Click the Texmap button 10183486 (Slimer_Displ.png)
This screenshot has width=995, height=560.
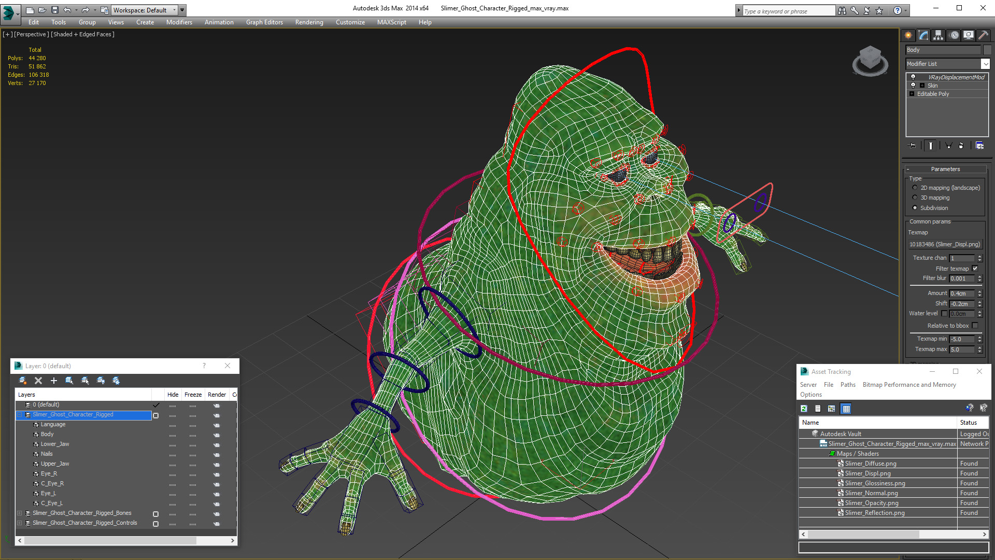click(x=945, y=244)
